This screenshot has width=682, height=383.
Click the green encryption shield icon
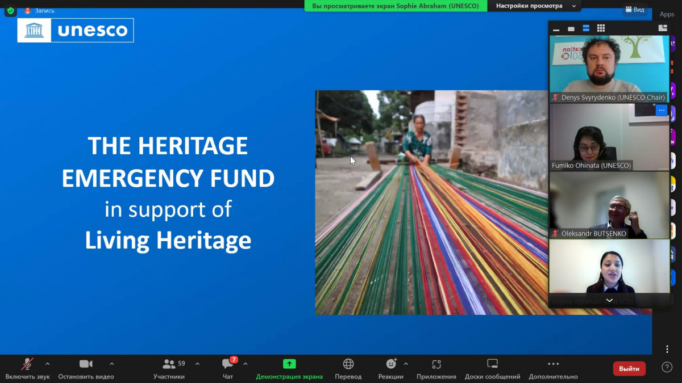point(10,10)
